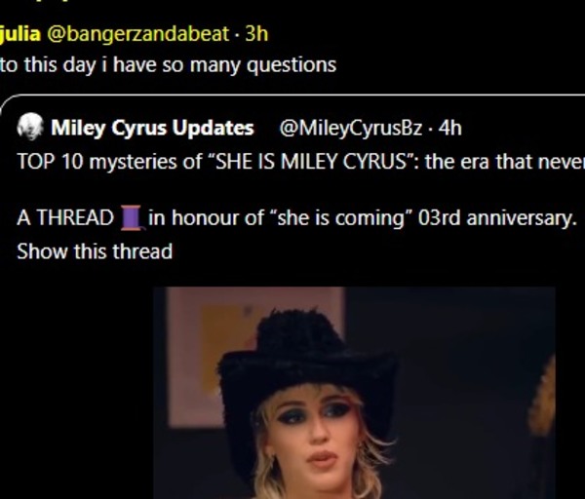This screenshot has height=499, width=585.
Task: Open the 3h timestamp on julia's tweet
Action: pyautogui.click(x=256, y=33)
